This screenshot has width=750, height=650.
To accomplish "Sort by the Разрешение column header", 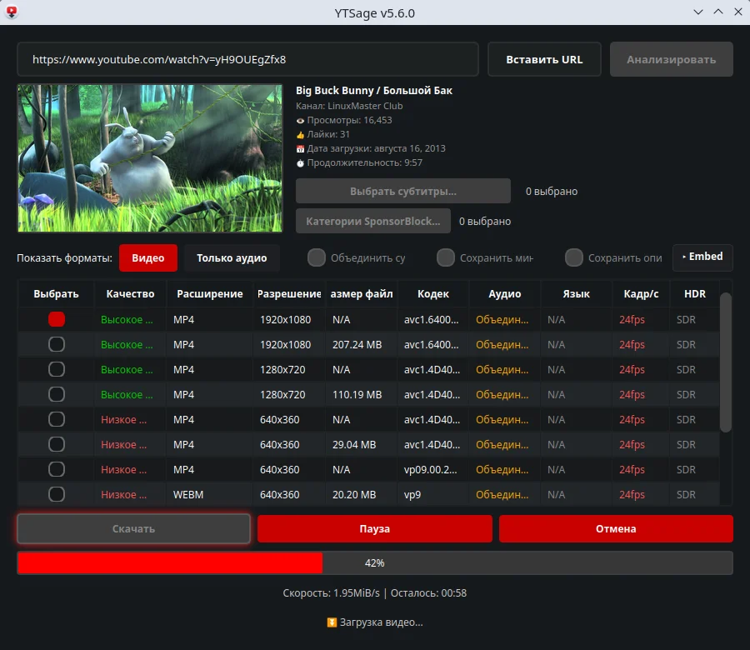I will (x=289, y=293).
